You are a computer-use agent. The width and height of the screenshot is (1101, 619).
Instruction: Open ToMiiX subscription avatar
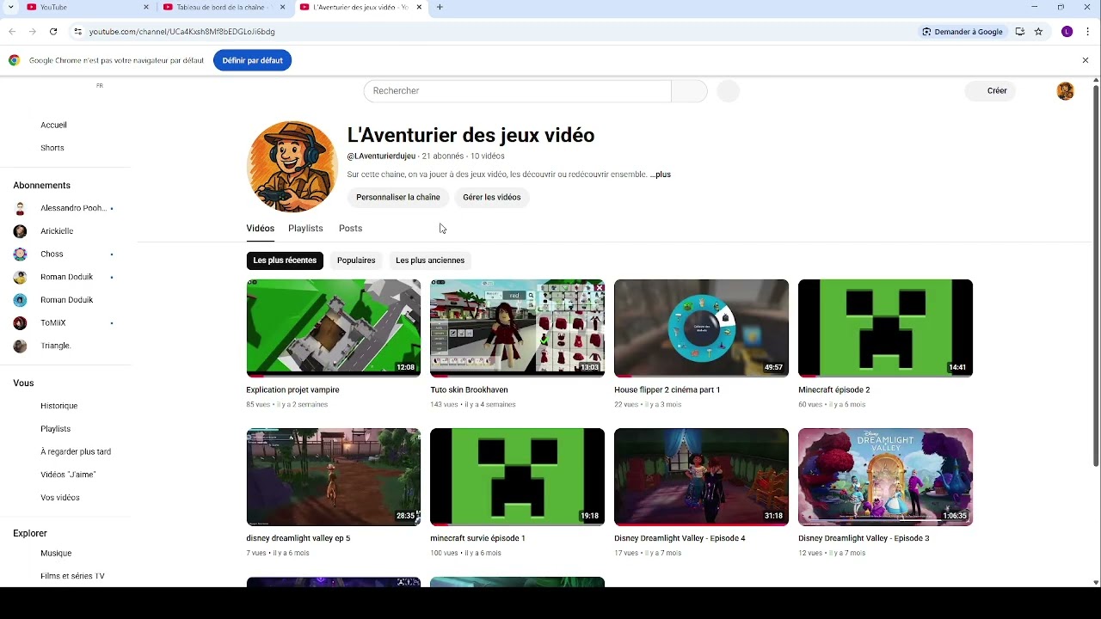pyautogui.click(x=21, y=323)
